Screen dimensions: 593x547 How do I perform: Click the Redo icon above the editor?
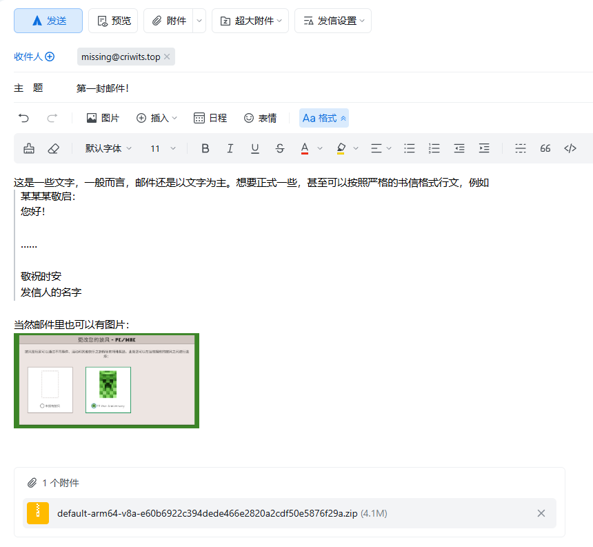(x=52, y=118)
